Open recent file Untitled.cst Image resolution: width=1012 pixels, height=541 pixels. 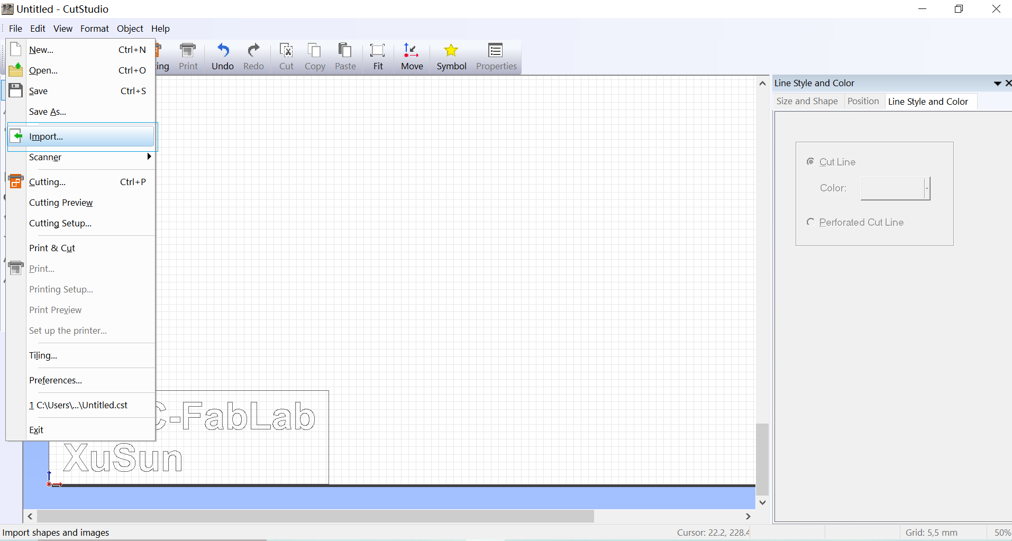[81, 405]
